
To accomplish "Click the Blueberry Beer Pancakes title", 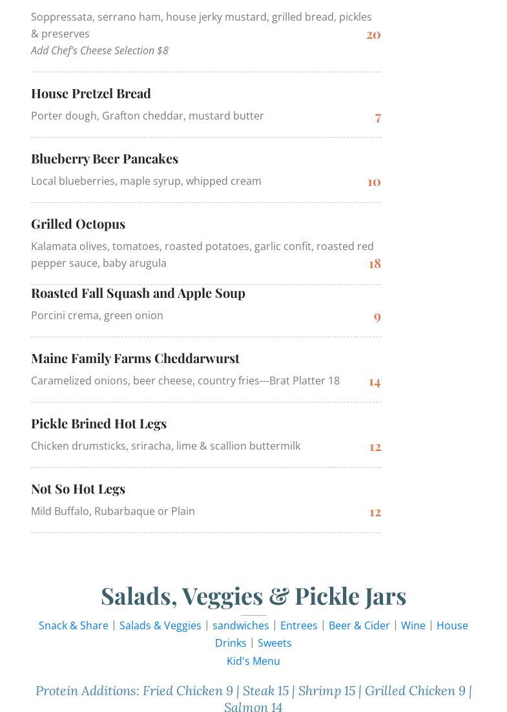I will (105, 158).
